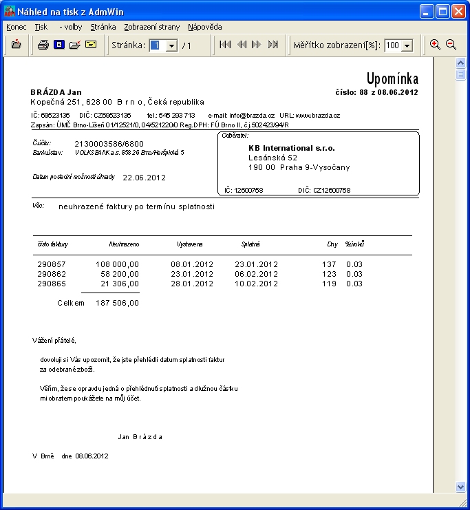Image resolution: width=470 pixels, height=510 pixels.
Task: Click the due date 10.02.2012
Action: point(256,284)
